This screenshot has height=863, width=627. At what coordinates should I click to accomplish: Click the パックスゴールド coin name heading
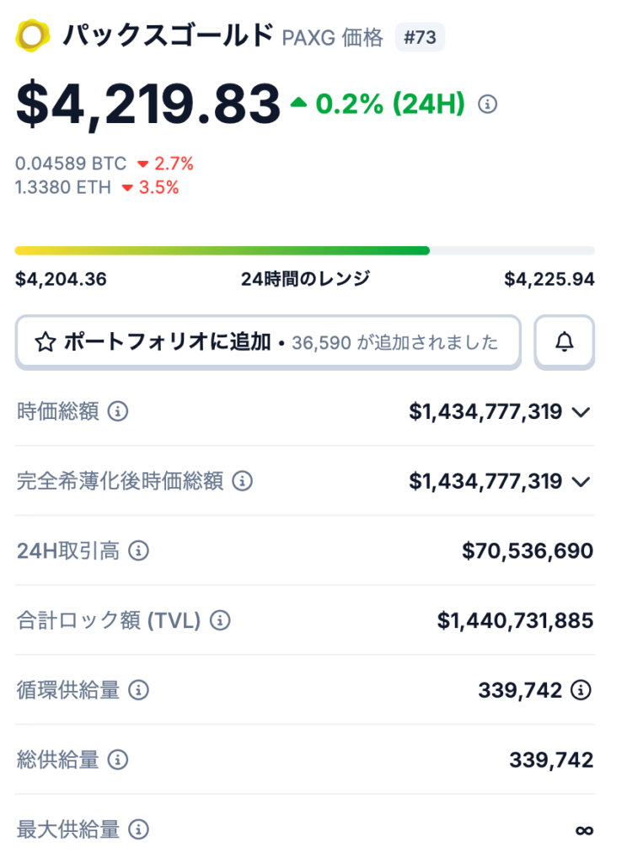pyautogui.click(x=169, y=36)
